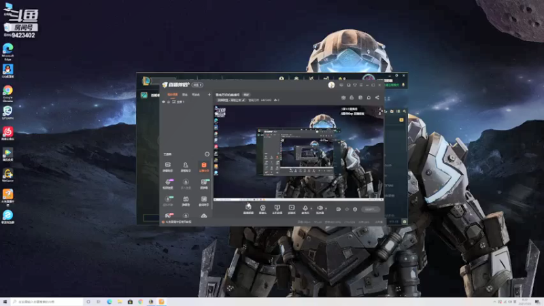Edit the stream category with the pencil icon
Screen dimensions: 544x306
[x=243, y=100]
